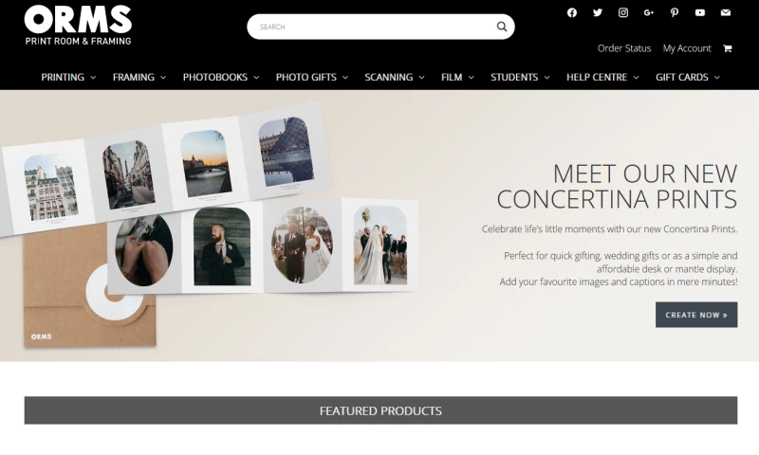Image resolution: width=759 pixels, height=455 pixels.
Task: Click the email envelope icon
Action: pyautogui.click(x=725, y=12)
